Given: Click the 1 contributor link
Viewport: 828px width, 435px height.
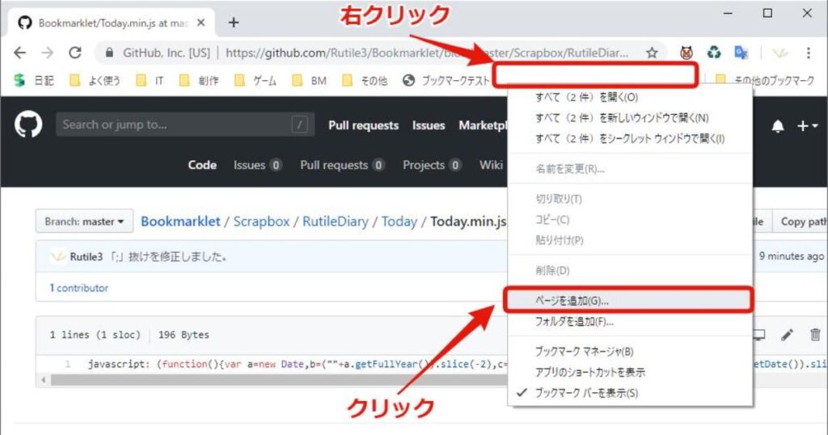Looking at the screenshot, I should [78, 288].
